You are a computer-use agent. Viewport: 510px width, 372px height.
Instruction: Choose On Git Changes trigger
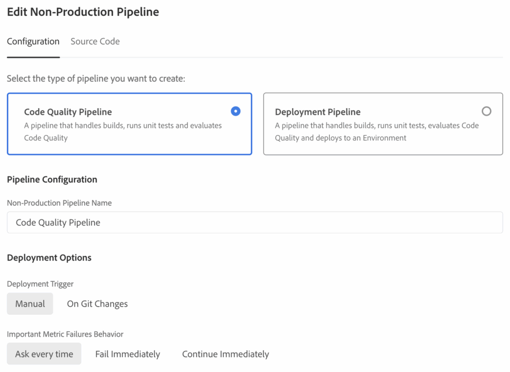(x=97, y=304)
